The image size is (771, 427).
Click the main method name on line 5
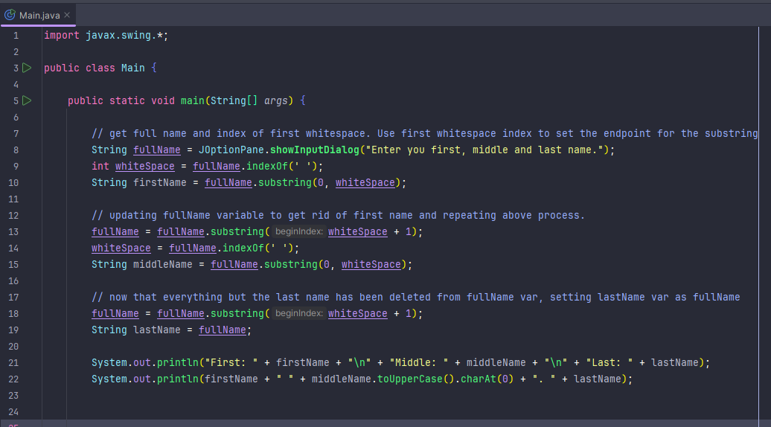tap(192, 100)
